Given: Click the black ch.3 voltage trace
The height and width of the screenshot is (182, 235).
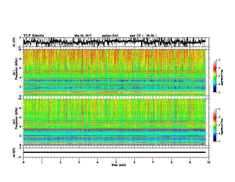Looking at the screenshot, I should click(x=114, y=152).
